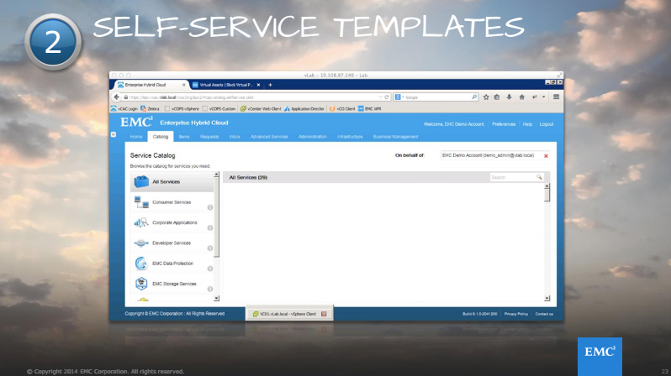Switch to Enterprise Hybrid Cloud browser tab
The image size is (671, 376).
coord(150,85)
